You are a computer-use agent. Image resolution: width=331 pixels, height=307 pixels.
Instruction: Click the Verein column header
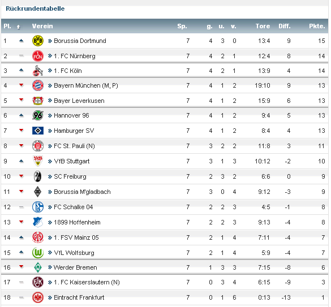(42, 26)
